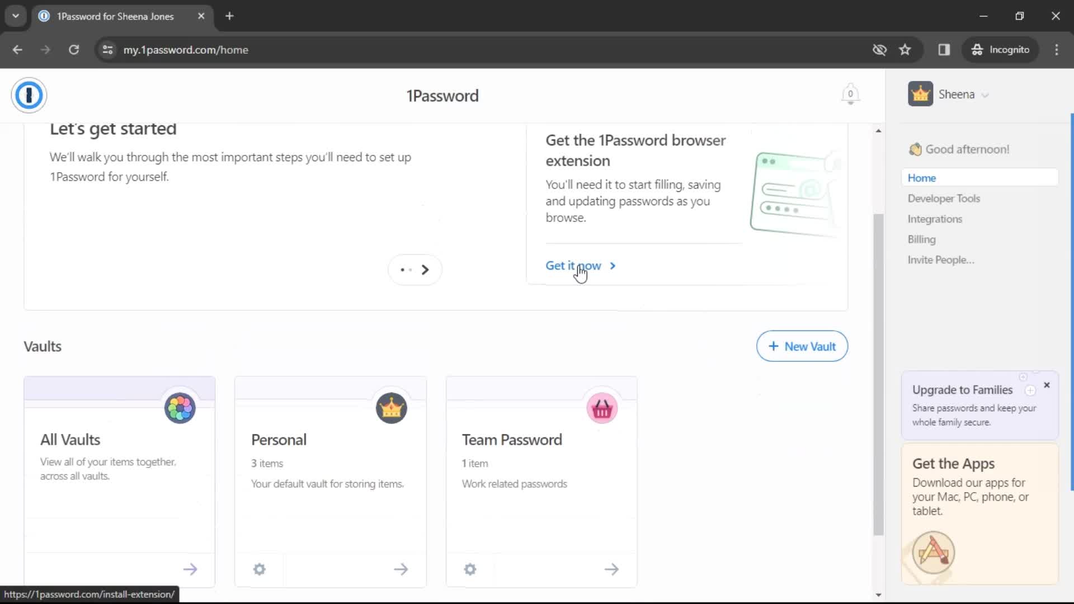Click the Invite People link
Image resolution: width=1074 pixels, height=604 pixels.
click(940, 259)
